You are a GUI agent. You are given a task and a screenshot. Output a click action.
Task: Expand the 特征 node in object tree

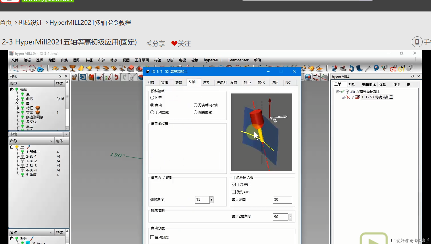[17, 108]
